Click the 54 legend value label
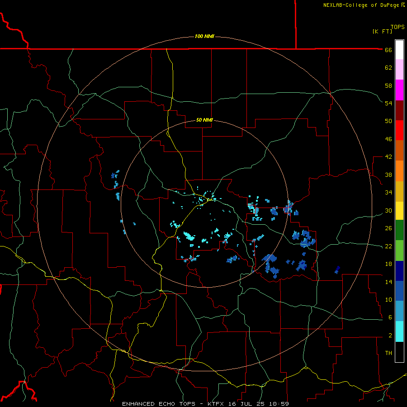The width and height of the screenshot is (407, 407). pyautogui.click(x=388, y=103)
